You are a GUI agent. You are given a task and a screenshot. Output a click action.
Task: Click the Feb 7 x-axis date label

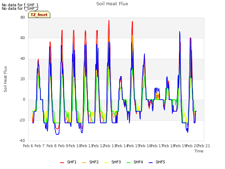[x=40, y=146]
